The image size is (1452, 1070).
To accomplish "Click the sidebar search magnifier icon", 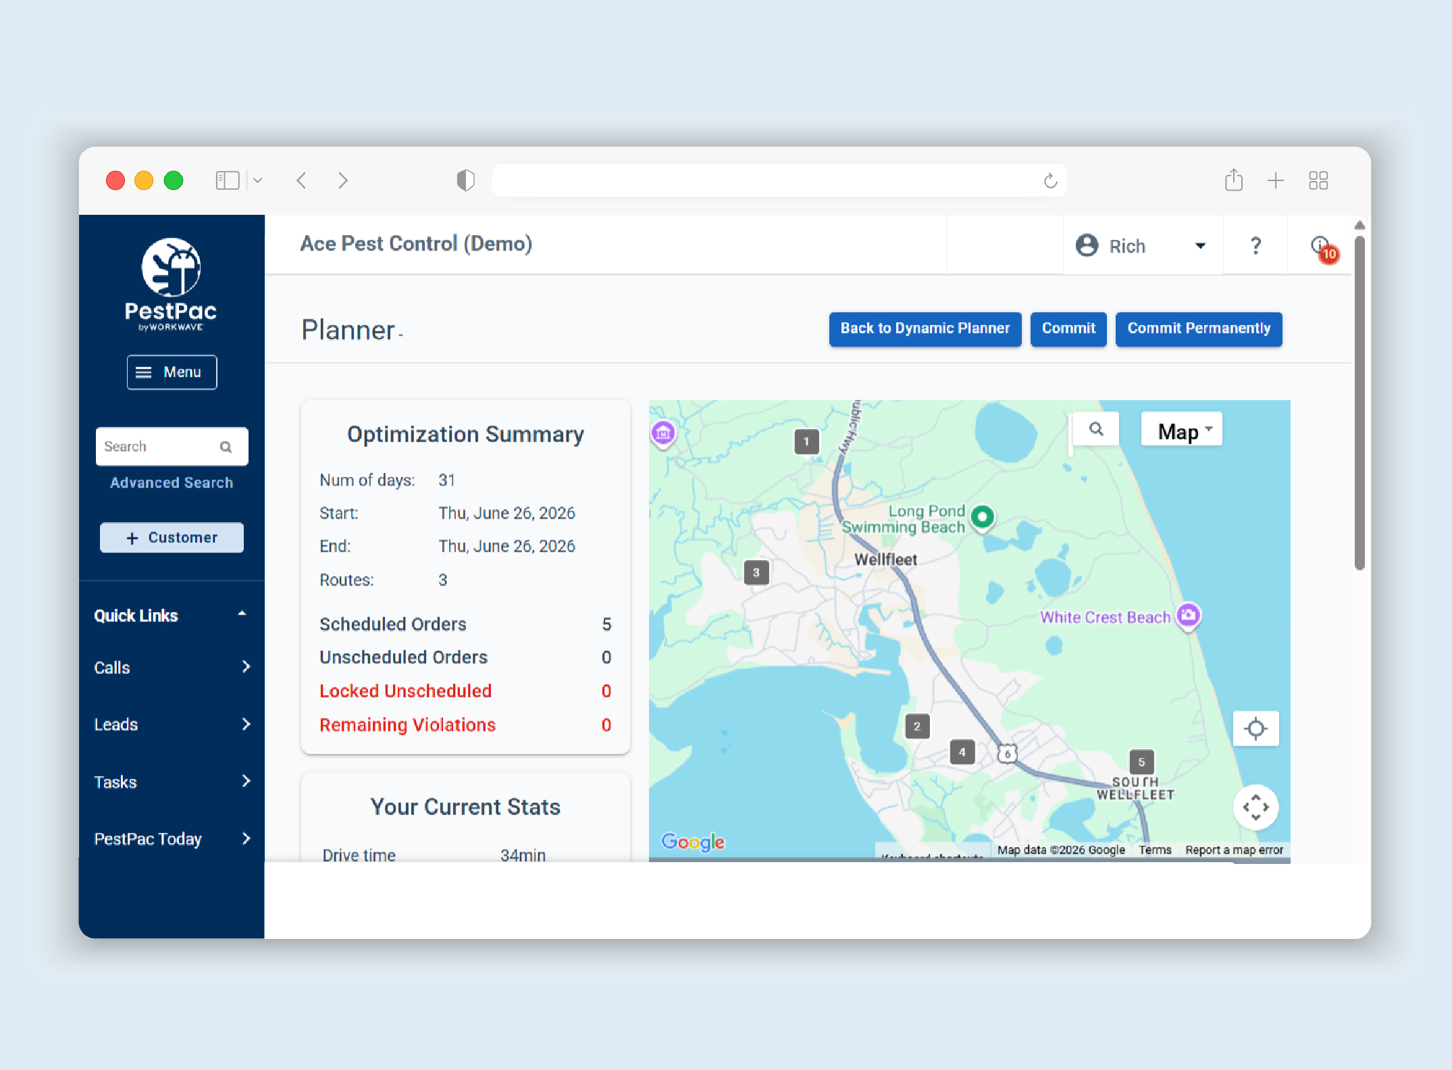I will [226, 447].
